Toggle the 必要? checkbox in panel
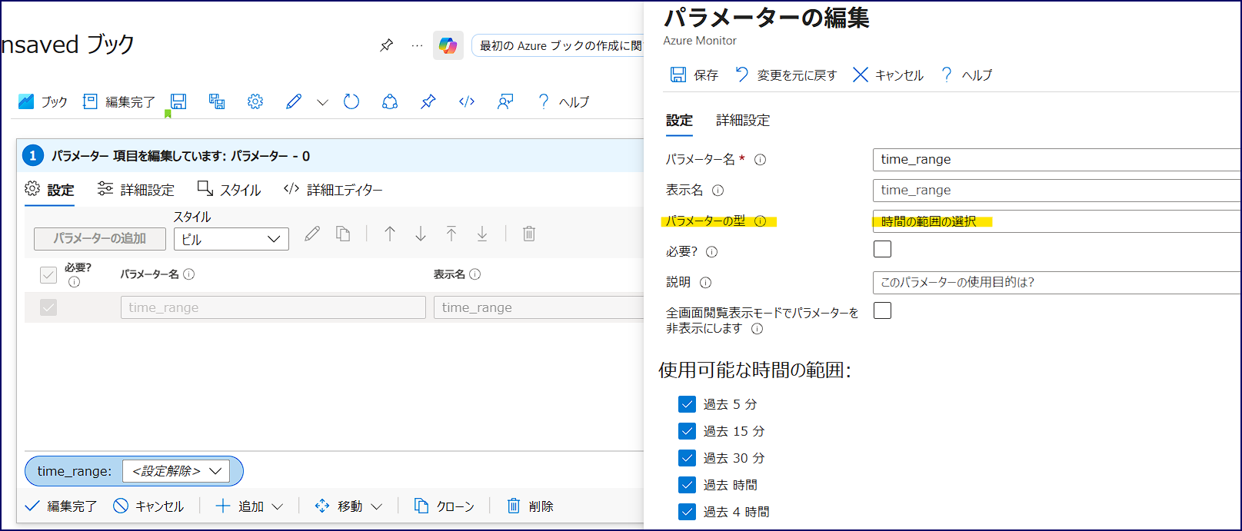This screenshot has width=1242, height=531. (882, 249)
